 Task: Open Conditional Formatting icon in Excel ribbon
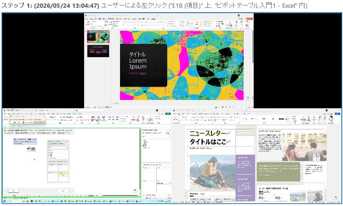[92, 118]
